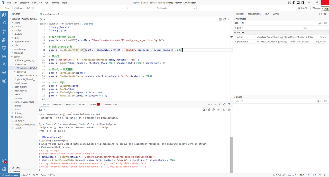Image resolution: width=329 pixels, height=177 pixels.
Task: Show console information icon
Action: 213,110
